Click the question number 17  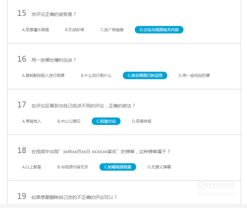22,105
